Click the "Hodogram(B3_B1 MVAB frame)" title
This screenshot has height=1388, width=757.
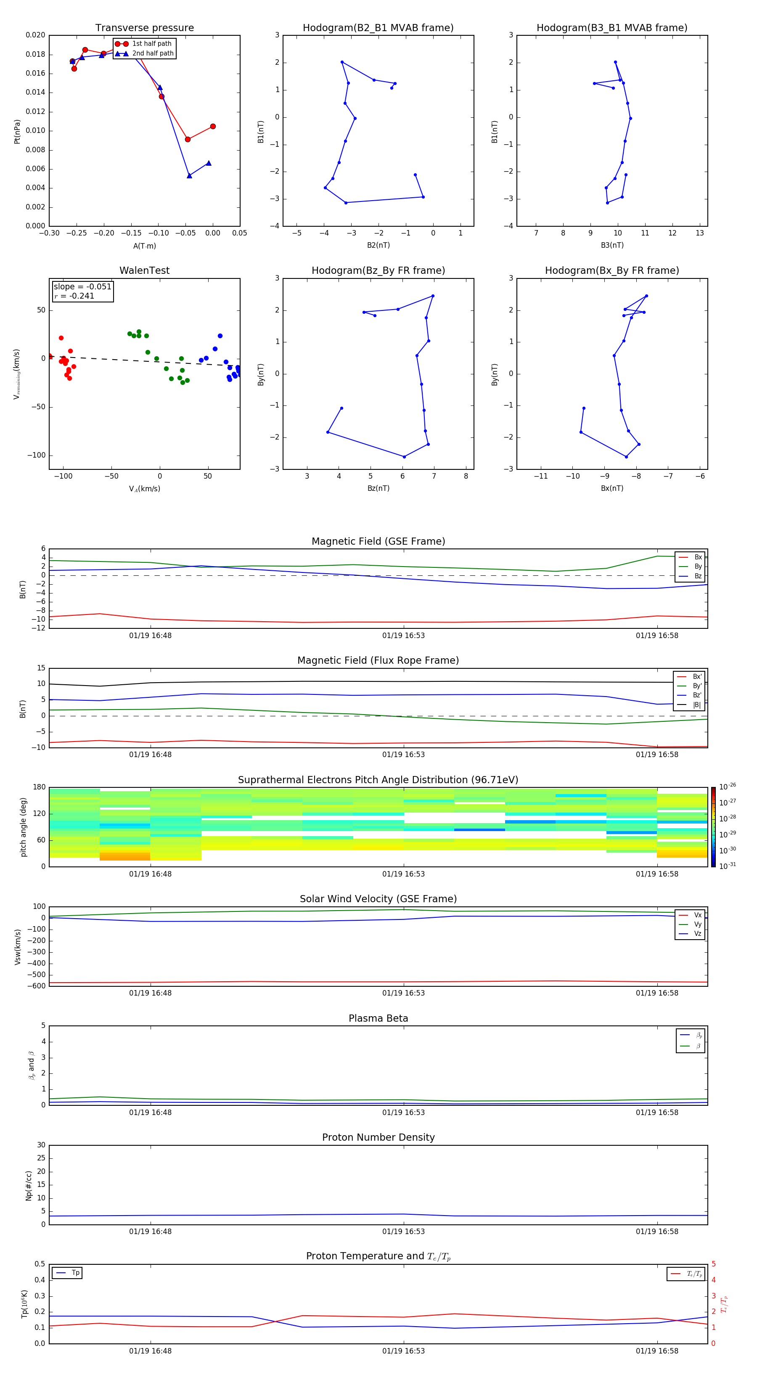[612, 28]
